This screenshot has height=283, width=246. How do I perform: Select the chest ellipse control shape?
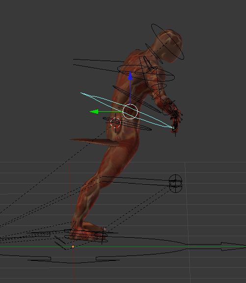[x=146, y=73]
